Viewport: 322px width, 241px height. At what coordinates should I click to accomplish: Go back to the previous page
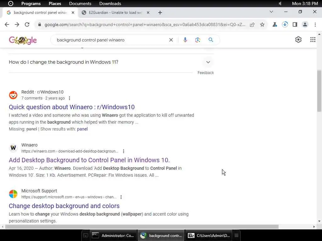[7, 24]
